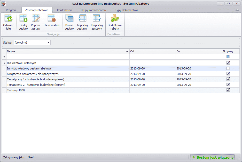The height and width of the screenshot is (162, 242).
Task: Collapse the ribbon with the chevron
Action: pyautogui.click(x=237, y=10)
